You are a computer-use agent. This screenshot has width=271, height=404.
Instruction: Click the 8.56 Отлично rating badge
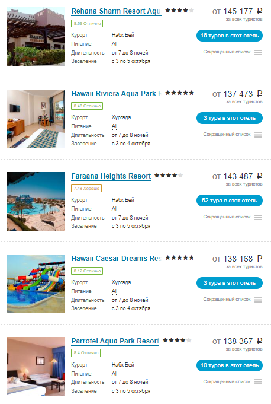(87, 24)
